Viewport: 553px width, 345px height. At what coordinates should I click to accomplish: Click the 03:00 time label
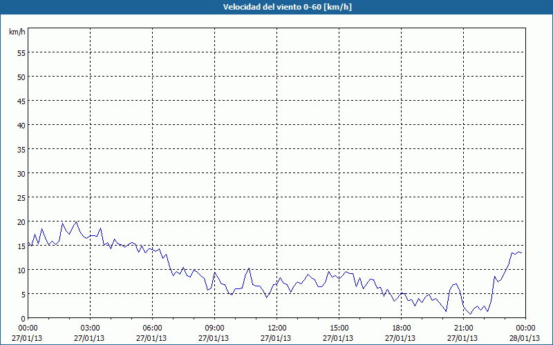pyautogui.click(x=91, y=328)
